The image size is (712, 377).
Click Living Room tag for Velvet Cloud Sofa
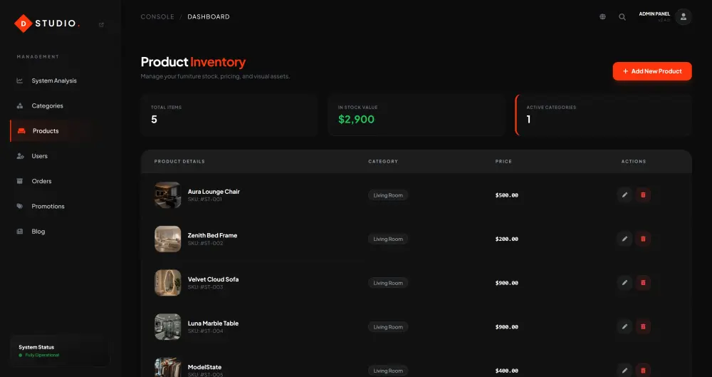point(388,283)
